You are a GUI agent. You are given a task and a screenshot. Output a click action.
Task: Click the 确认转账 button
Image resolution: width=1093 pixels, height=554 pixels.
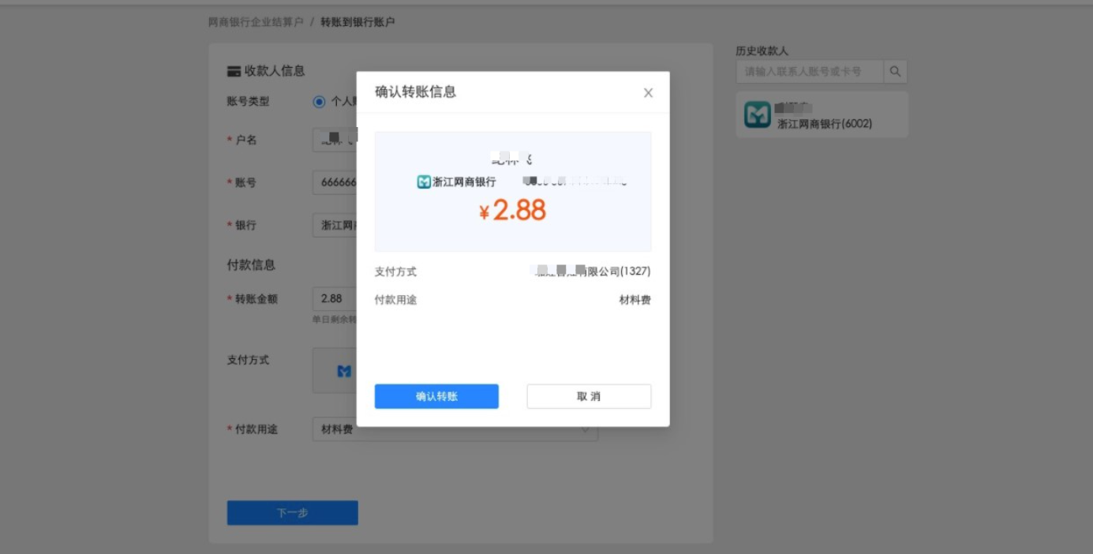436,396
